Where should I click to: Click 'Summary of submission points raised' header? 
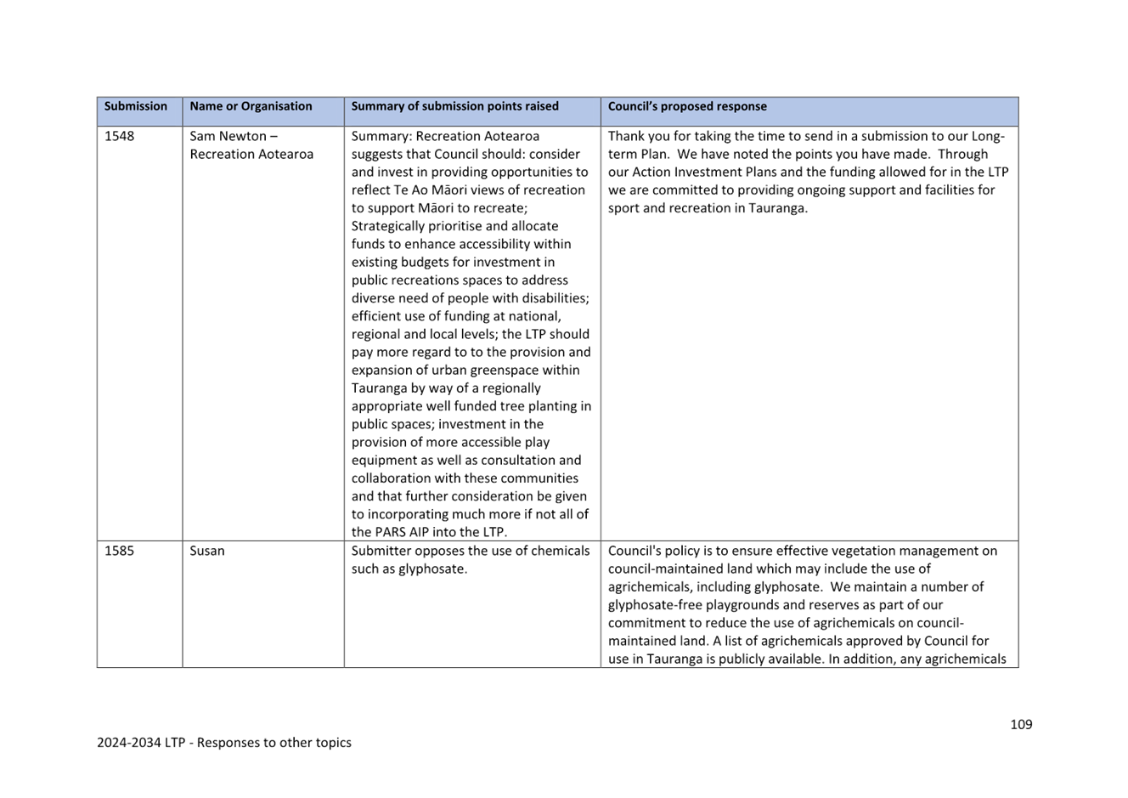coord(455,107)
